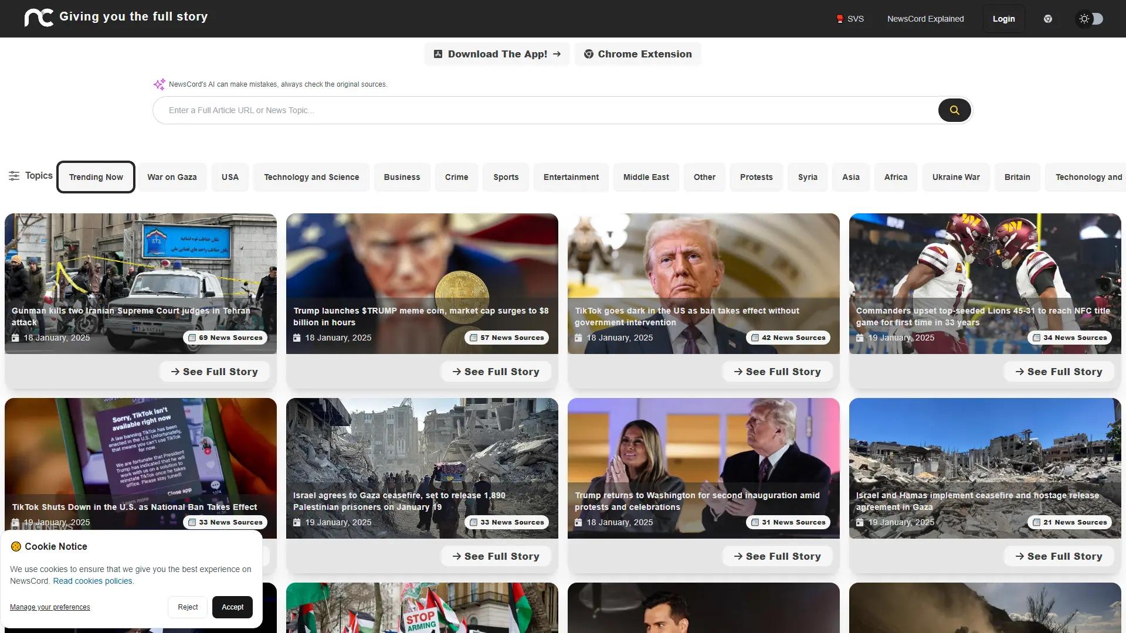Switch to the War on Gaza topic
This screenshot has height=633, width=1126.
click(172, 176)
